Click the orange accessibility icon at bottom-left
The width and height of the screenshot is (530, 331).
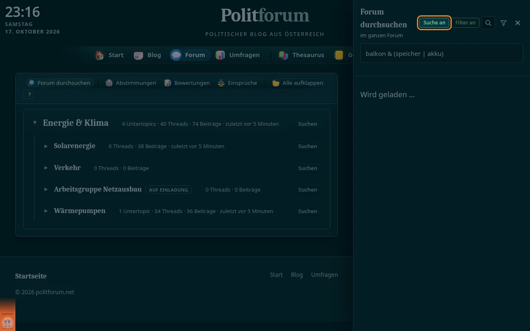coord(7,322)
